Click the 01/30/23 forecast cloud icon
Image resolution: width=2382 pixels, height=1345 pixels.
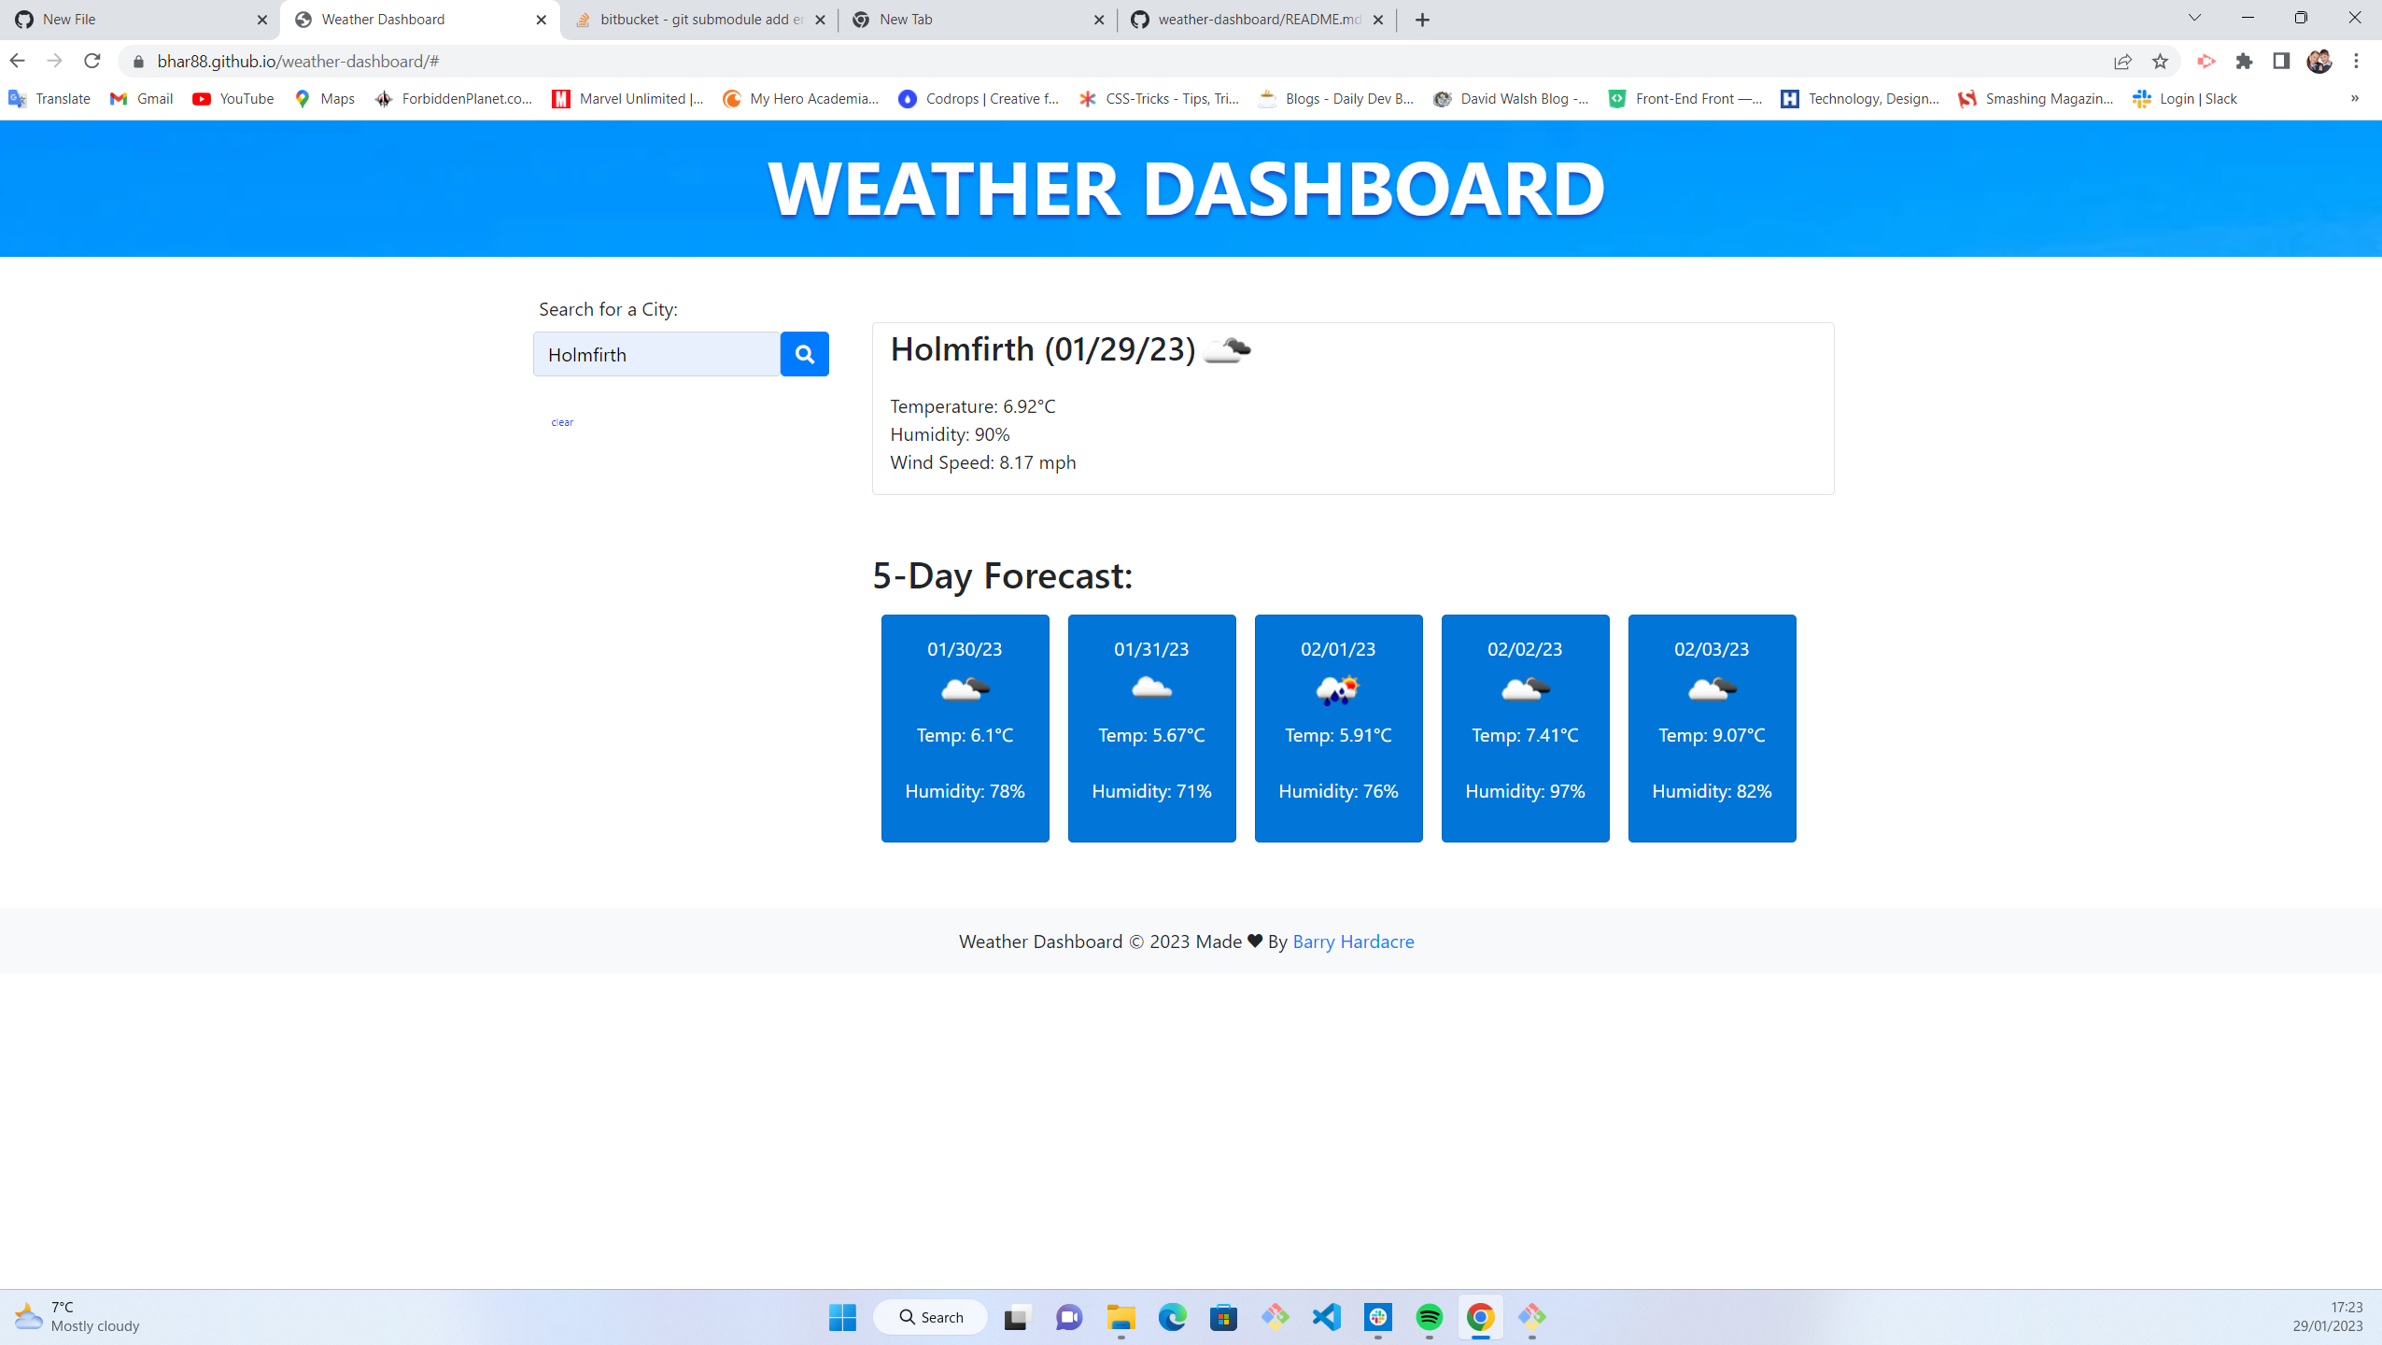pos(965,690)
